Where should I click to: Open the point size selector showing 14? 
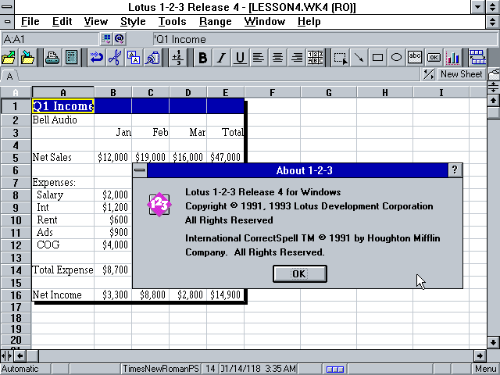210,369
